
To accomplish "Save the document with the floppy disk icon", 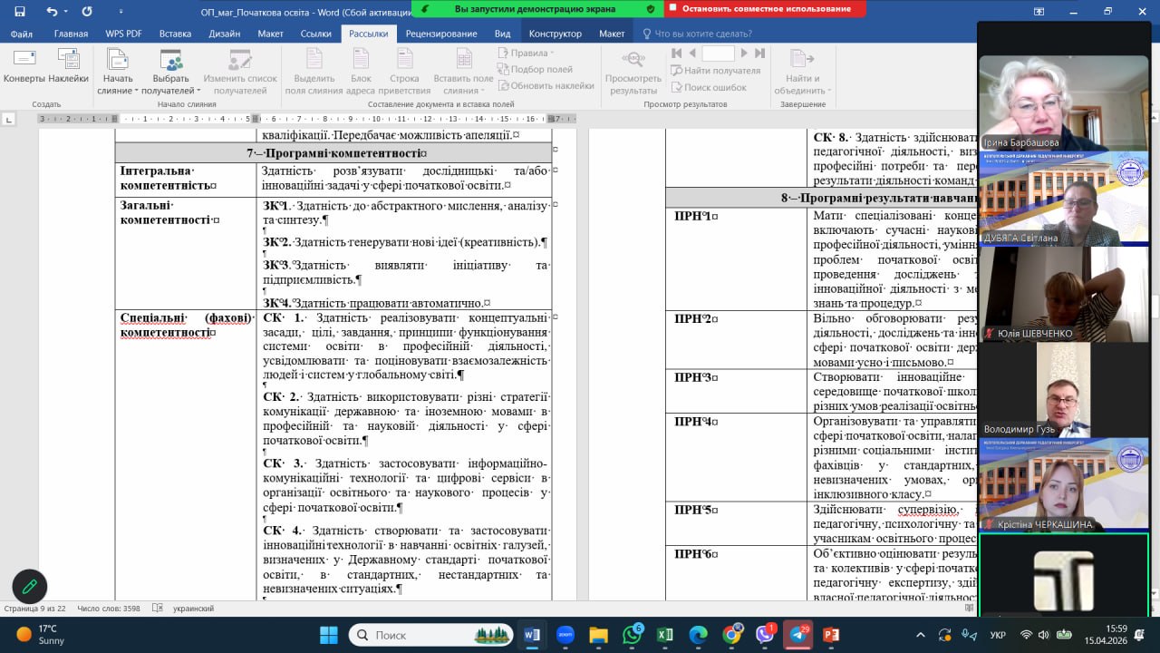I will pos(20,12).
